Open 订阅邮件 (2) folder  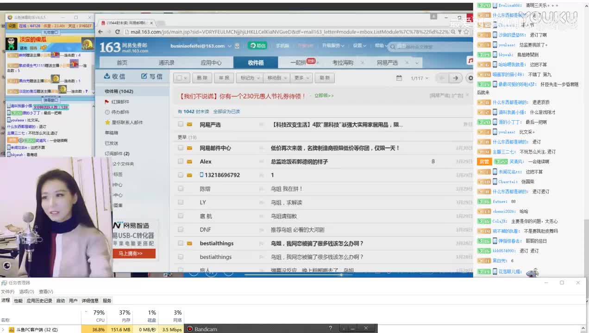117,154
